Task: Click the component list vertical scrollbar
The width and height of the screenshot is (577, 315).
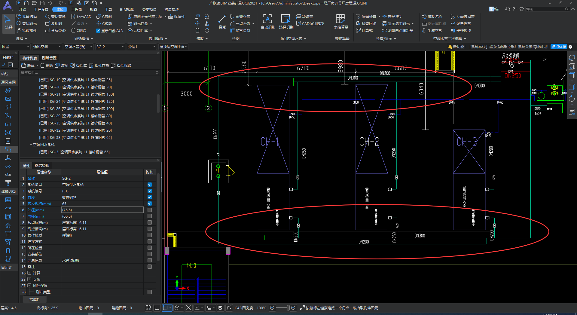Action: tap(158, 104)
